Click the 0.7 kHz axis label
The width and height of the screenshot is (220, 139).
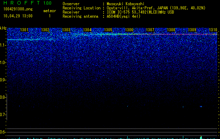coord(3,115)
